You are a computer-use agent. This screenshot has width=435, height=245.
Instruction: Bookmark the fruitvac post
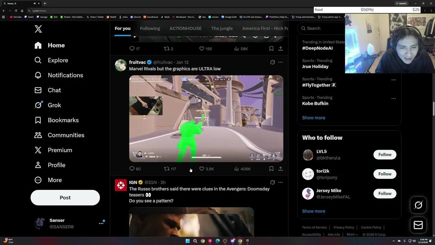(x=271, y=169)
